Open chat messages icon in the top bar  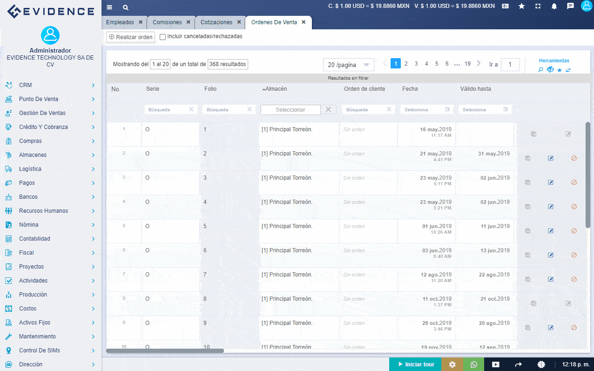tap(570, 6)
